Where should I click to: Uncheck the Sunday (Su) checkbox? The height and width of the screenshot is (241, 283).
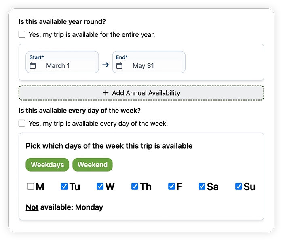tap(239, 187)
